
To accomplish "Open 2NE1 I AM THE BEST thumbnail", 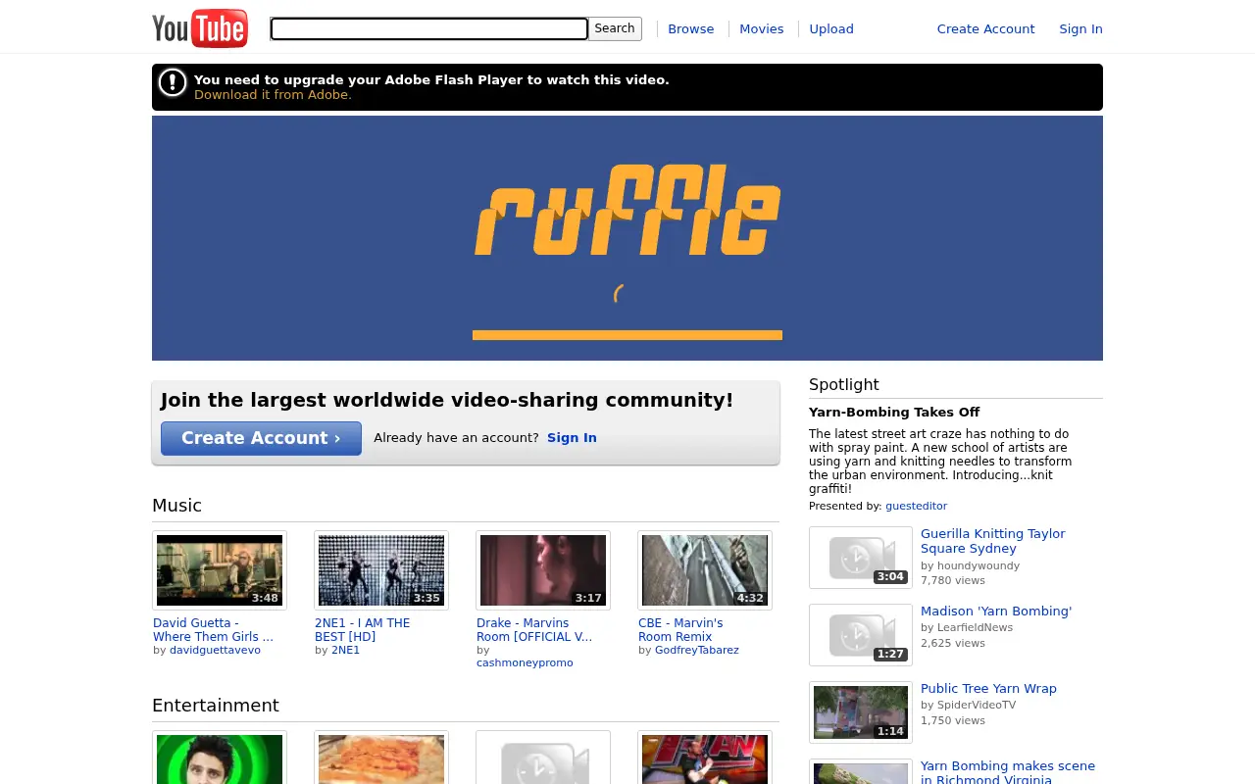I will click(x=381, y=570).
